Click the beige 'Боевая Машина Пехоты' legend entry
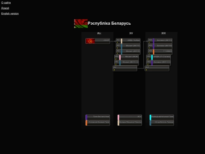The image size is (205, 154). 130,123
